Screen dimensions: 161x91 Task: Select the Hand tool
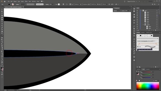coord(2,62)
